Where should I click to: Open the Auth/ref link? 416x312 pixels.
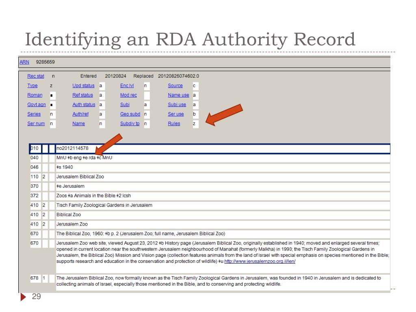tap(80, 114)
